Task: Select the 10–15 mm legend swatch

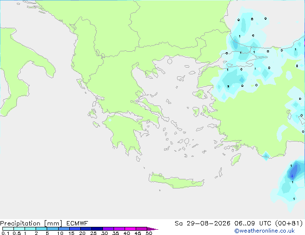Action: pyautogui.click(x=64, y=229)
